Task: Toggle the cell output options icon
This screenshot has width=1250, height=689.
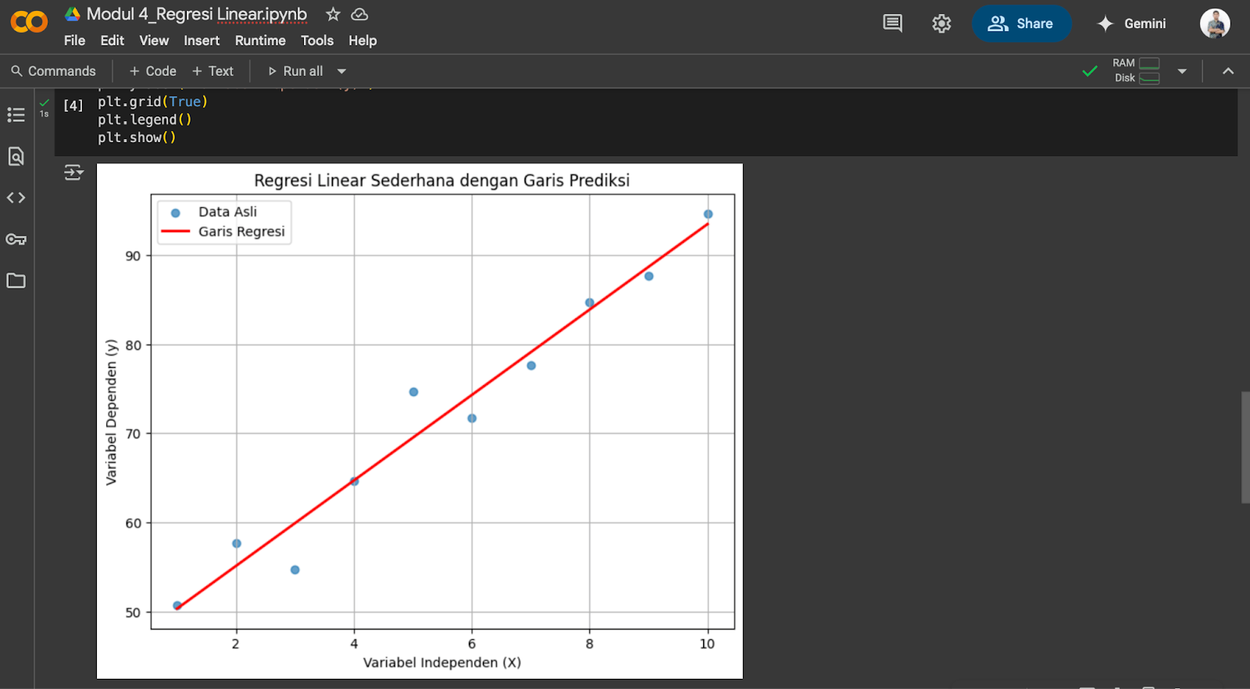Action: [x=73, y=173]
